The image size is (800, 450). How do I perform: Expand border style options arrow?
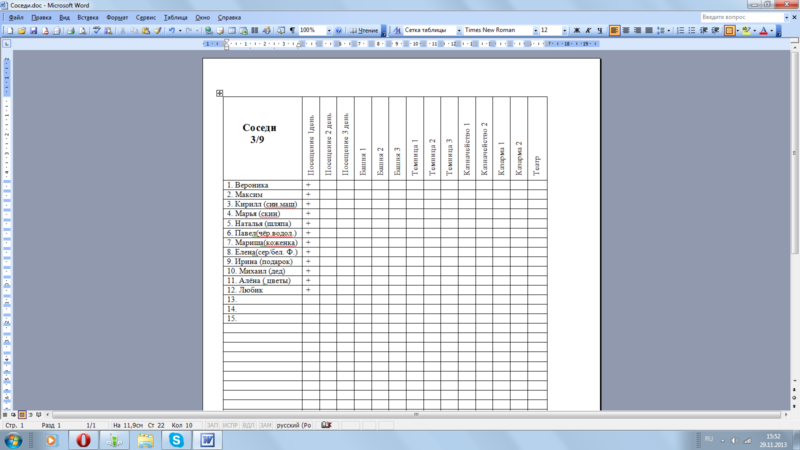(x=737, y=30)
